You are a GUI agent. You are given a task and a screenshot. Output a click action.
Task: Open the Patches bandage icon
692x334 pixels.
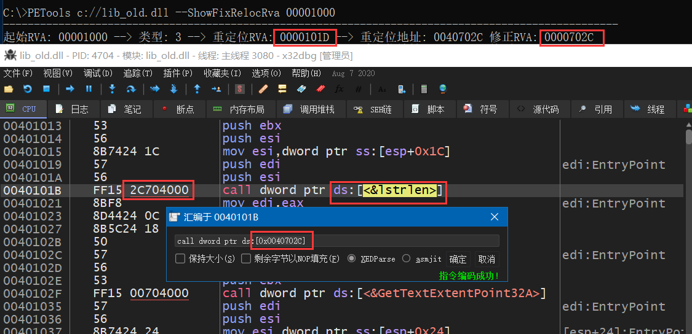point(263,89)
